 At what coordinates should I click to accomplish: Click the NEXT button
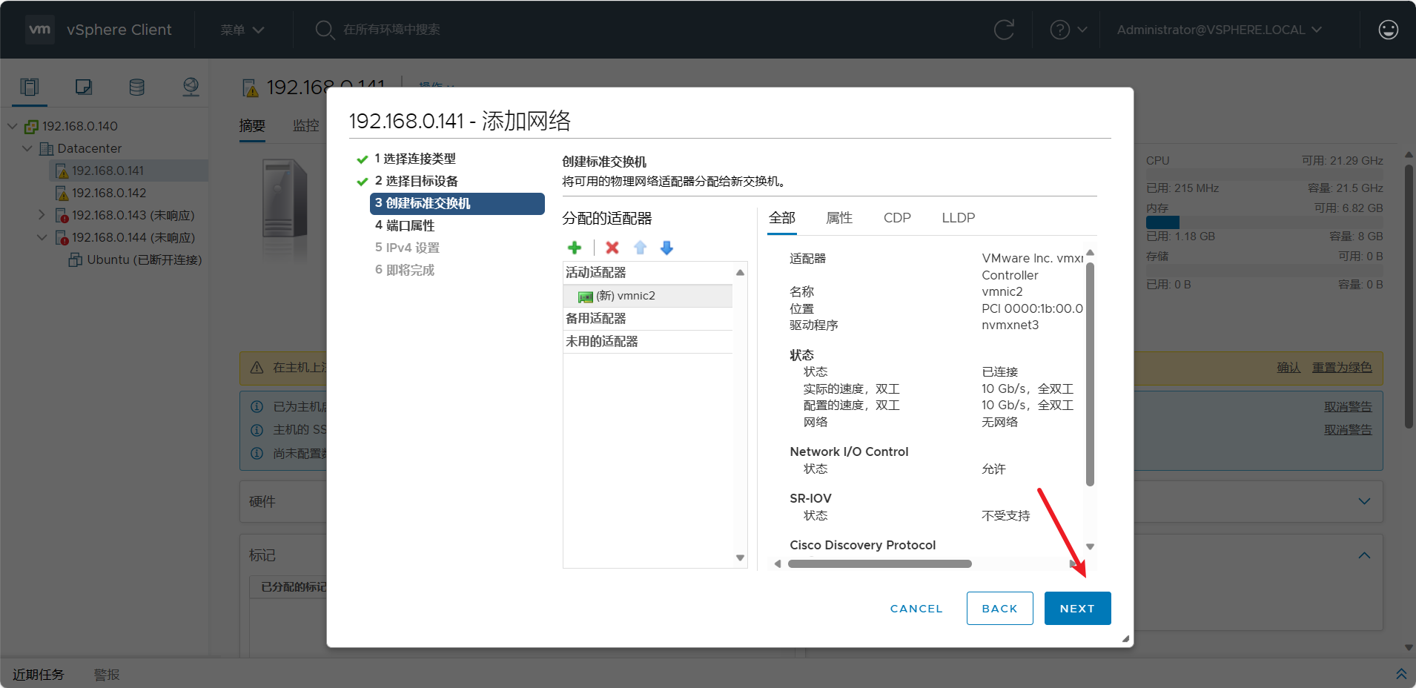[x=1077, y=608]
